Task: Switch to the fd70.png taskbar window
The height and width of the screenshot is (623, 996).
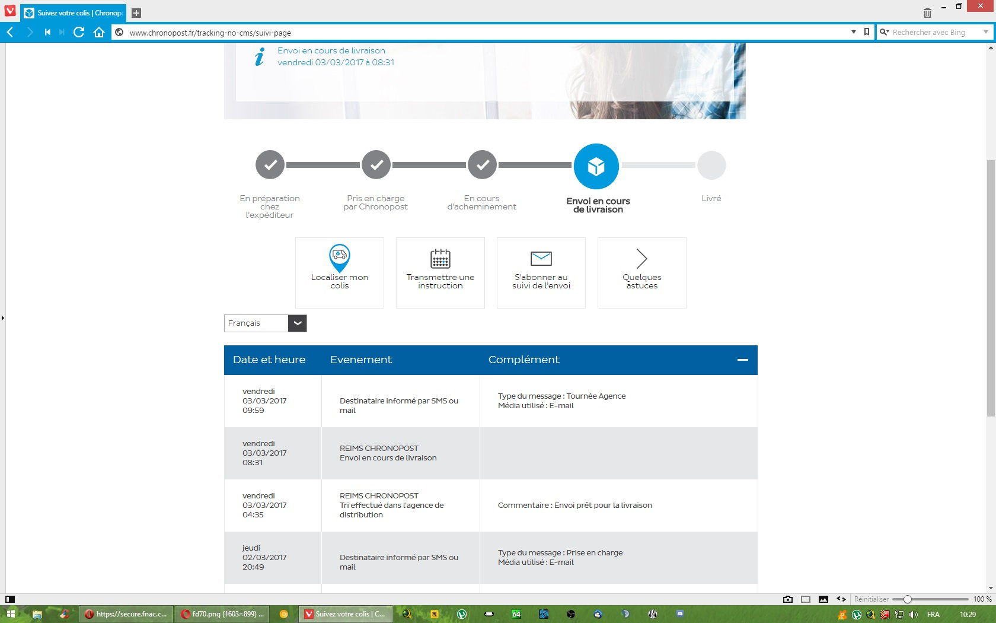Action: pyautogui.click(x=223, y=614)
